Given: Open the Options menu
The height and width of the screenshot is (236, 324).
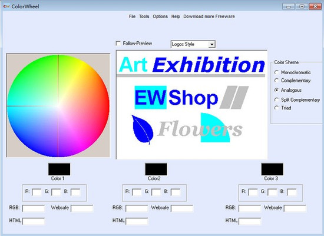Looking at the screenshot, I should click(160, 16).
